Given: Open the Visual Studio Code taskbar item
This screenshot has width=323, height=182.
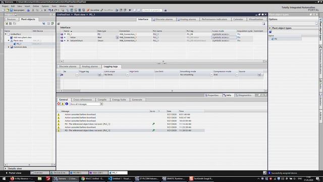Looking at the screenshot, I should pos(120,178).
